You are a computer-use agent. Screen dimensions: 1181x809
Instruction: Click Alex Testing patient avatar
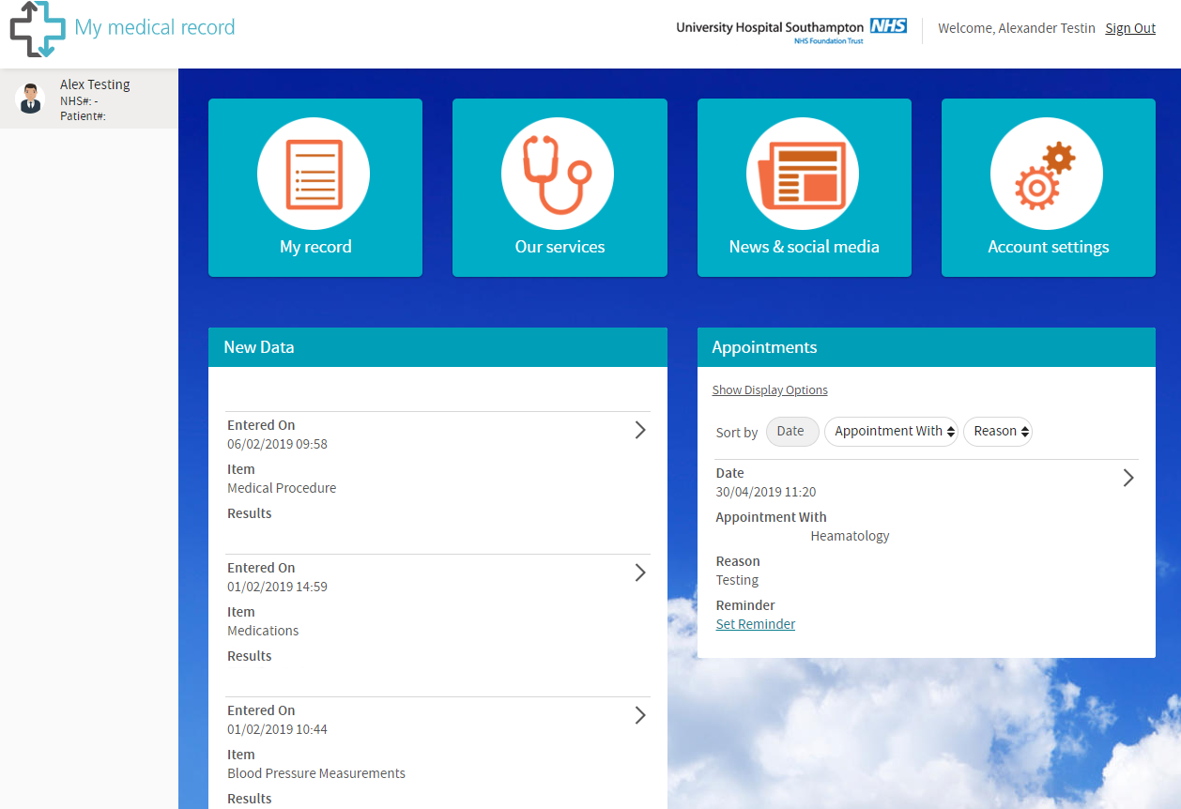click(x=30, y=99)
